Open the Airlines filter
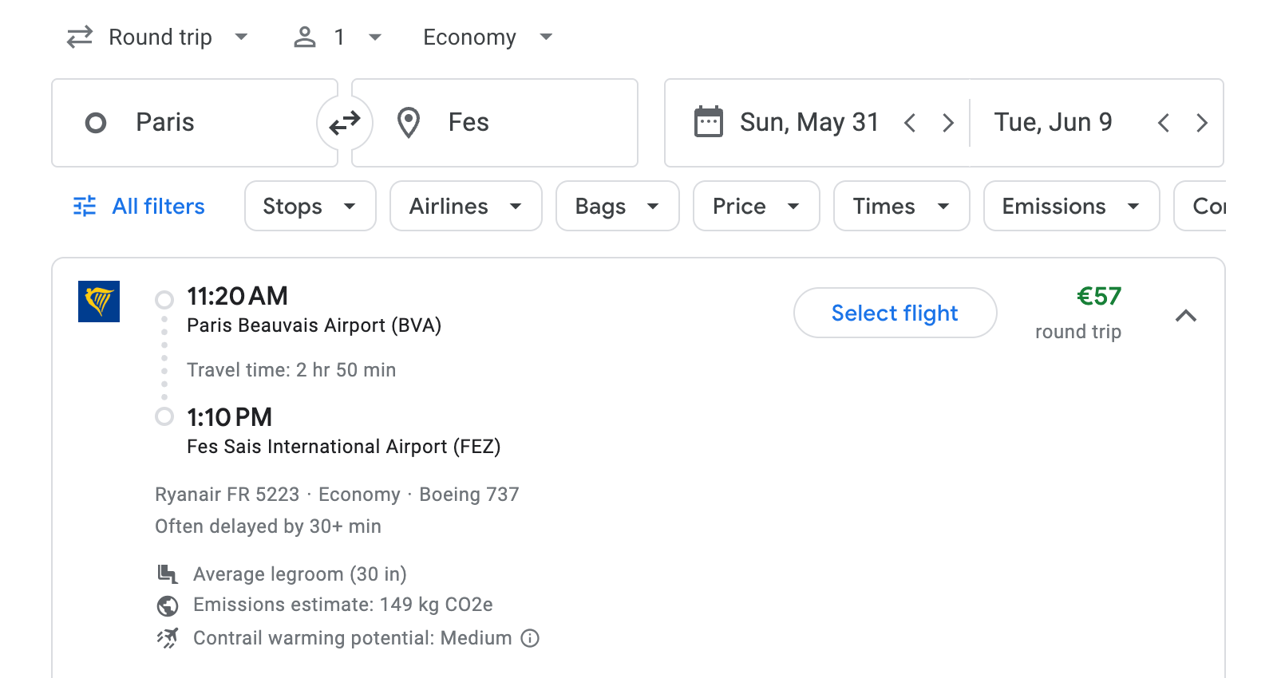The image size is (1277, 678). coord(465,206)
